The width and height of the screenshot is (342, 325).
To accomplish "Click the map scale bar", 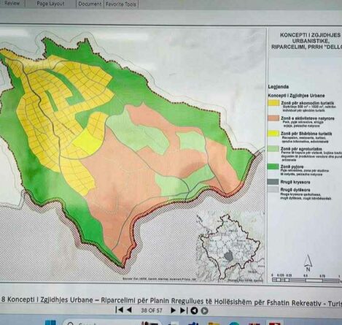I will click(x=306, y=280).
